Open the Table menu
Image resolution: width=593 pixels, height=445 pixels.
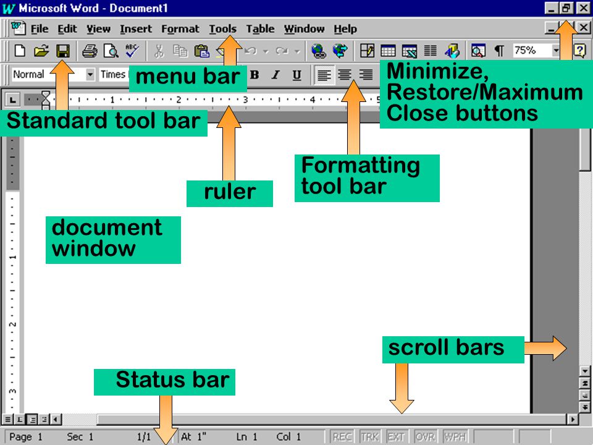coord(260,29)
